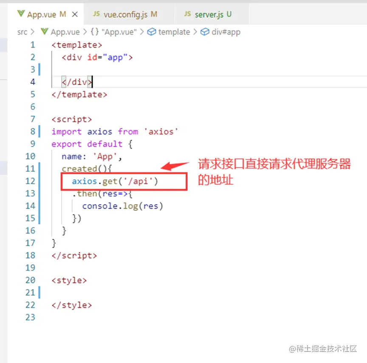Viewport: 367px width, 363px height.
Task: Click the JS icon on server.js tab
Action: (187, 14)
